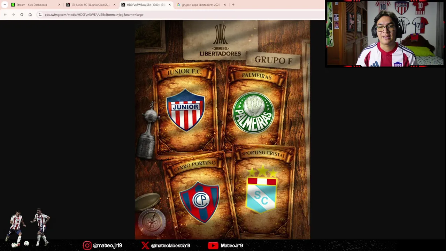
Task: Click the compass in the image
Action: point(152,222)
